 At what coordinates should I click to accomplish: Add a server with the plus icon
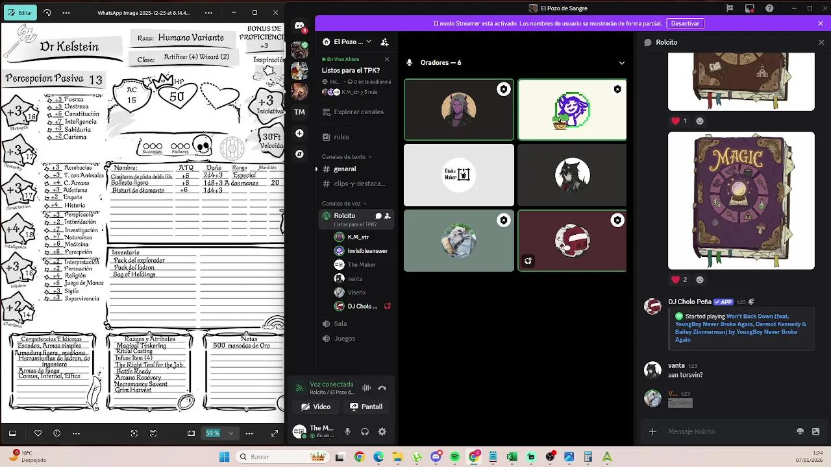[x=299, y=133]
